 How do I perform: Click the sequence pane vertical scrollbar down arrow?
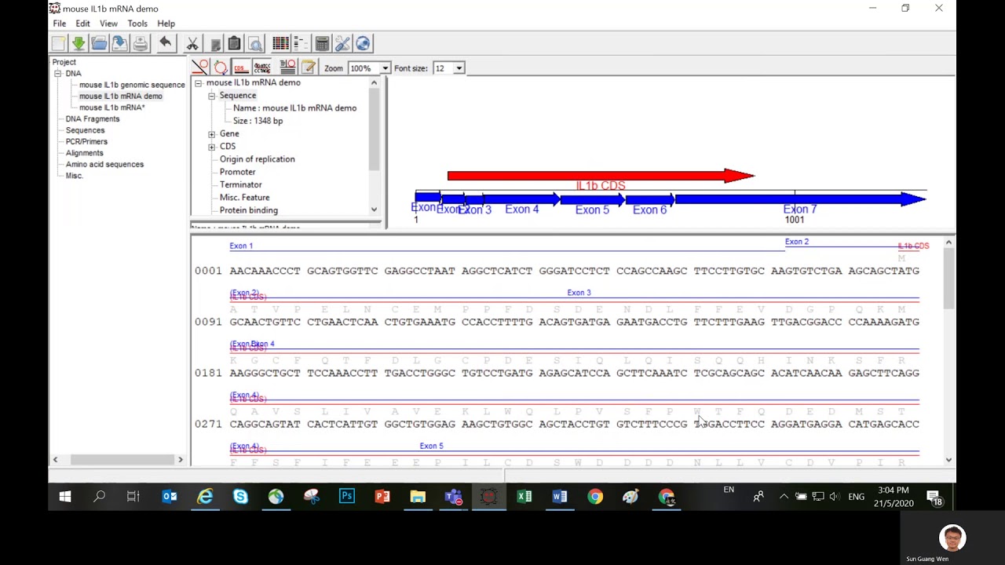948,460
